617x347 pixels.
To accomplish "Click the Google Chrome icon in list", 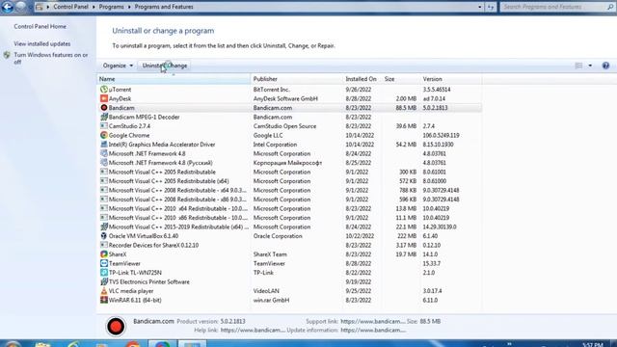I will tap(104, 135).
